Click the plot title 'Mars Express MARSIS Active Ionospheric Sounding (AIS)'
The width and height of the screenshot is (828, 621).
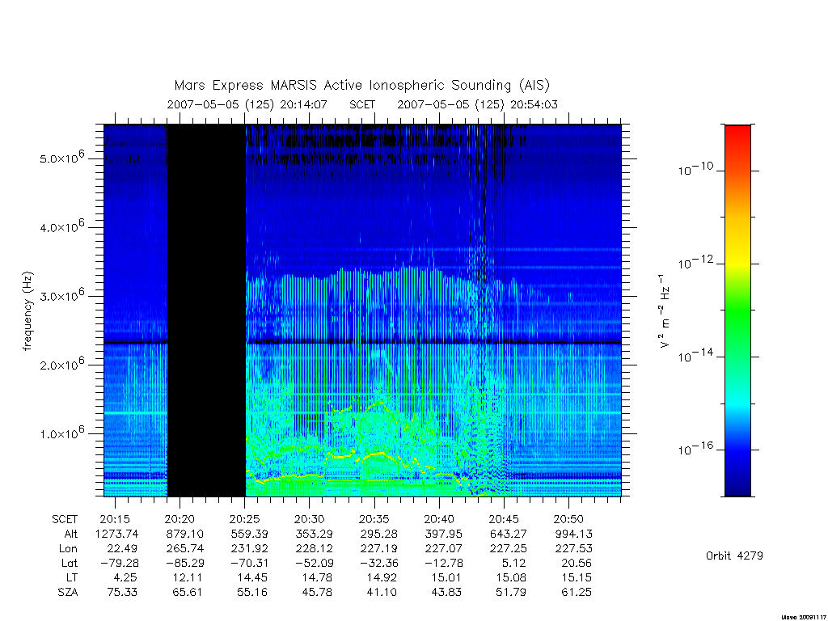[362, 86]
